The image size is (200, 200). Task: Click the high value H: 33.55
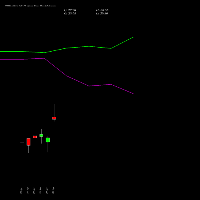click(x=102, y=10)
